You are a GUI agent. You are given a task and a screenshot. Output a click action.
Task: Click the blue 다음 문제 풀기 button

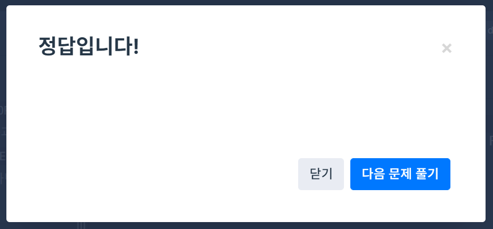point(400,174)
